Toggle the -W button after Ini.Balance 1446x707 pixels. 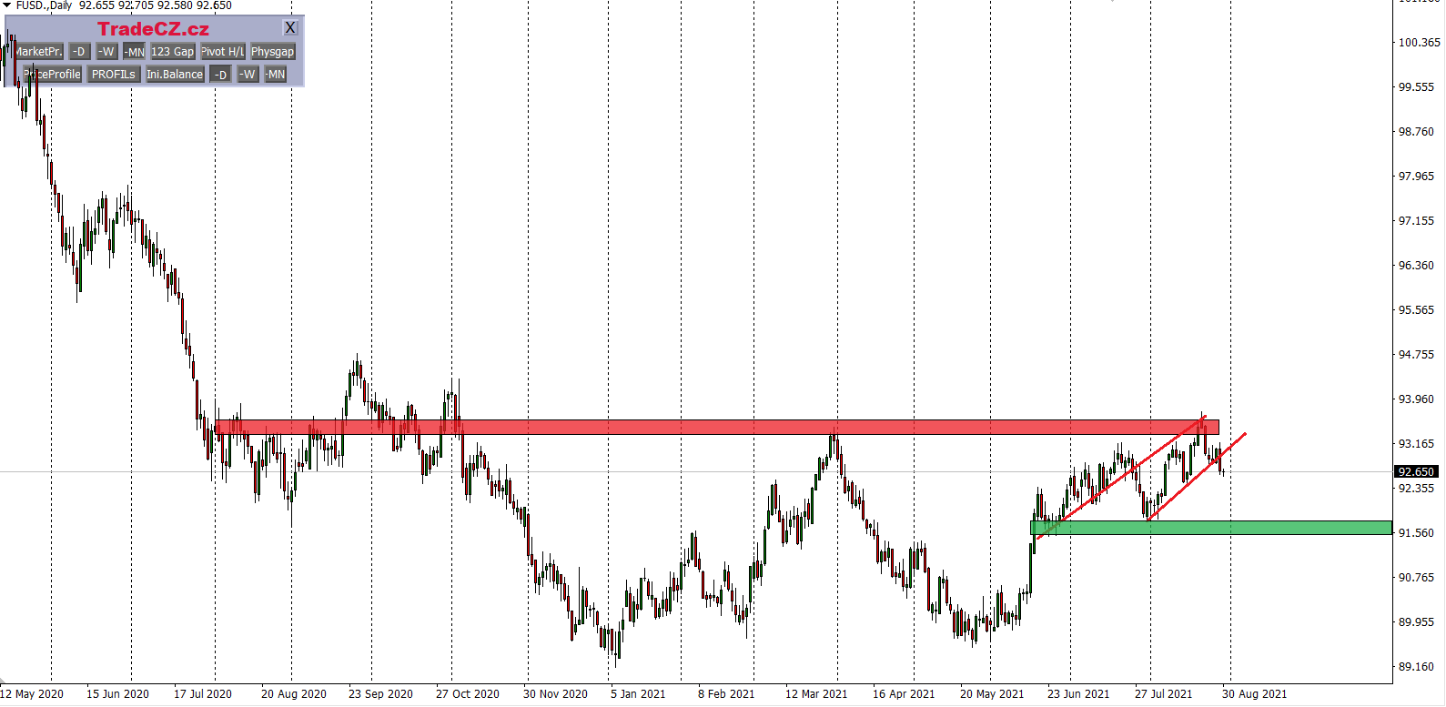click(x=248, y=75)
